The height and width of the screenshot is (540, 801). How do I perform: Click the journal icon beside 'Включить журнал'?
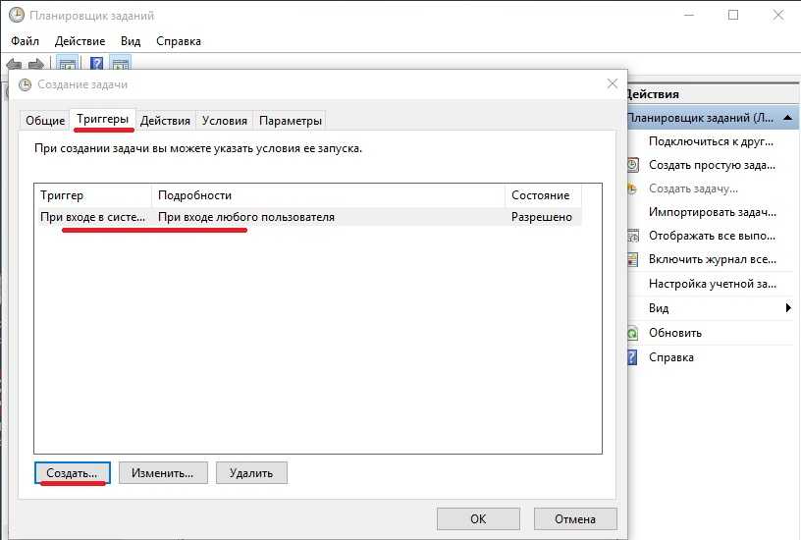[633, 260]
